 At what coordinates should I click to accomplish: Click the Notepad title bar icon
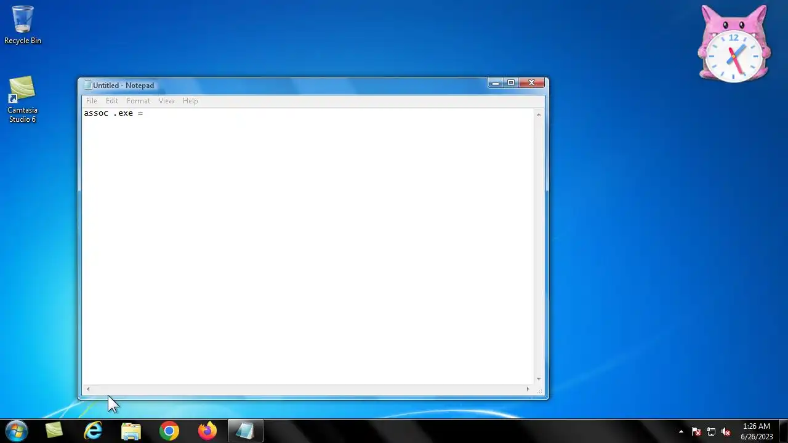pyautogui.click(x=88, y=86)
